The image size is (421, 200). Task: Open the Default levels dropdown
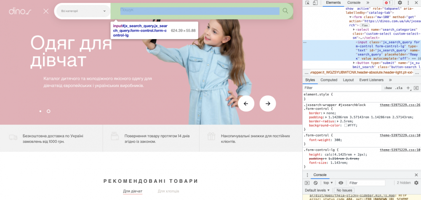click(317, 190)
